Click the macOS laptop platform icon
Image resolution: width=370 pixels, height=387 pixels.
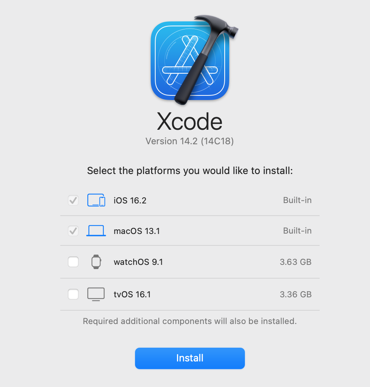click(96, 231)
